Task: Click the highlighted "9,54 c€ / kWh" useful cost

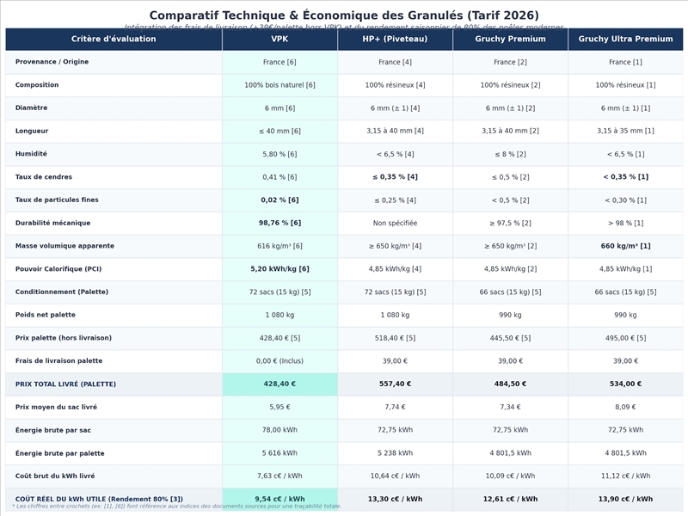Action: pos(279,499)
